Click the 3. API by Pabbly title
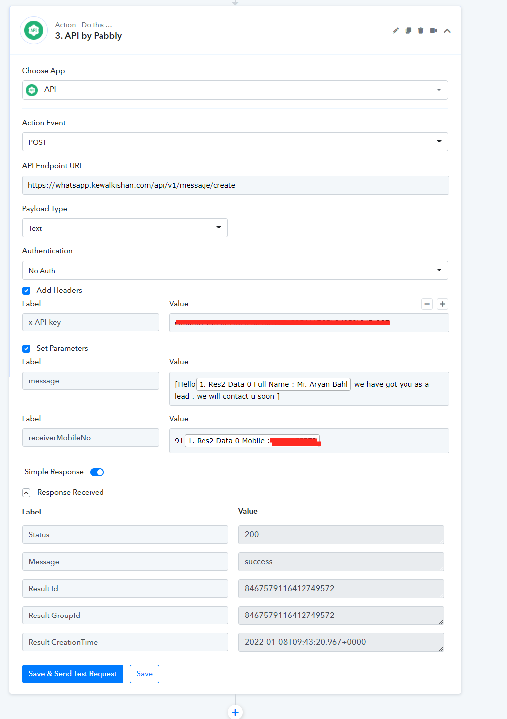Screen dimensions: 507x719 pos(89,36)
